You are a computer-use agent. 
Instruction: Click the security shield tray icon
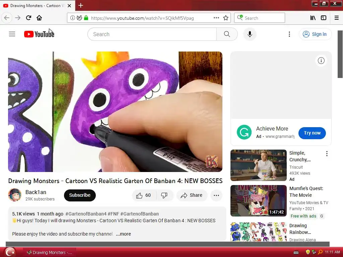pyautogui.click(x=308, y=252)
